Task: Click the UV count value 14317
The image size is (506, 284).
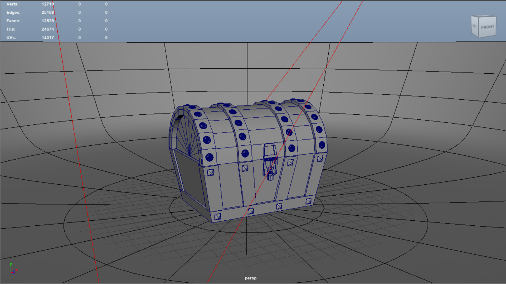Action: click(x=47, y=38)
